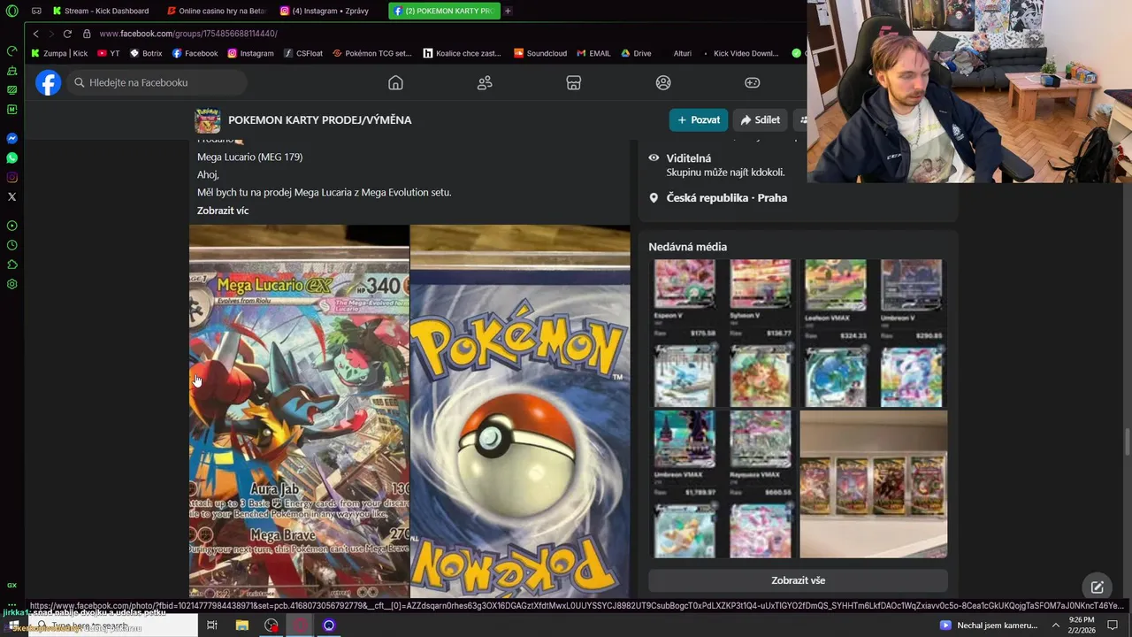Reload the page with the refresh icon
The width and height of the screenshot is (1132, 637).
[x=67, y=34]
